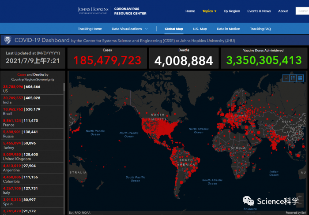309x215 pixels.
Task: Select the India row in country list
Action: [32, 100]
